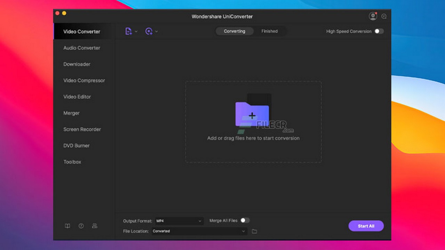Screen dimensions: 445x250
Task: Enable High Speed Conversion toggle
Action: (x=379, y=31)
